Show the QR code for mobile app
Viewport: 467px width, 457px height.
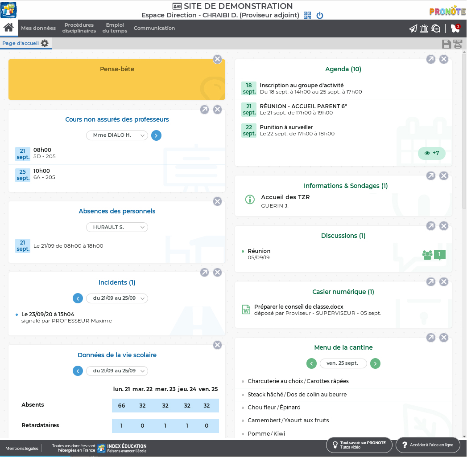pyautogui.click(x=307, y=15)
